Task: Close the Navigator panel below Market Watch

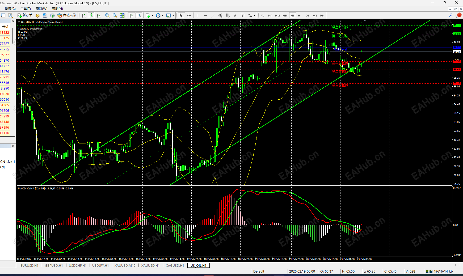Action: tap(13, 146)
